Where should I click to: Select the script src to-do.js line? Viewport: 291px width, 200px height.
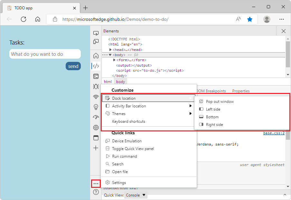[x=150, y=71]
